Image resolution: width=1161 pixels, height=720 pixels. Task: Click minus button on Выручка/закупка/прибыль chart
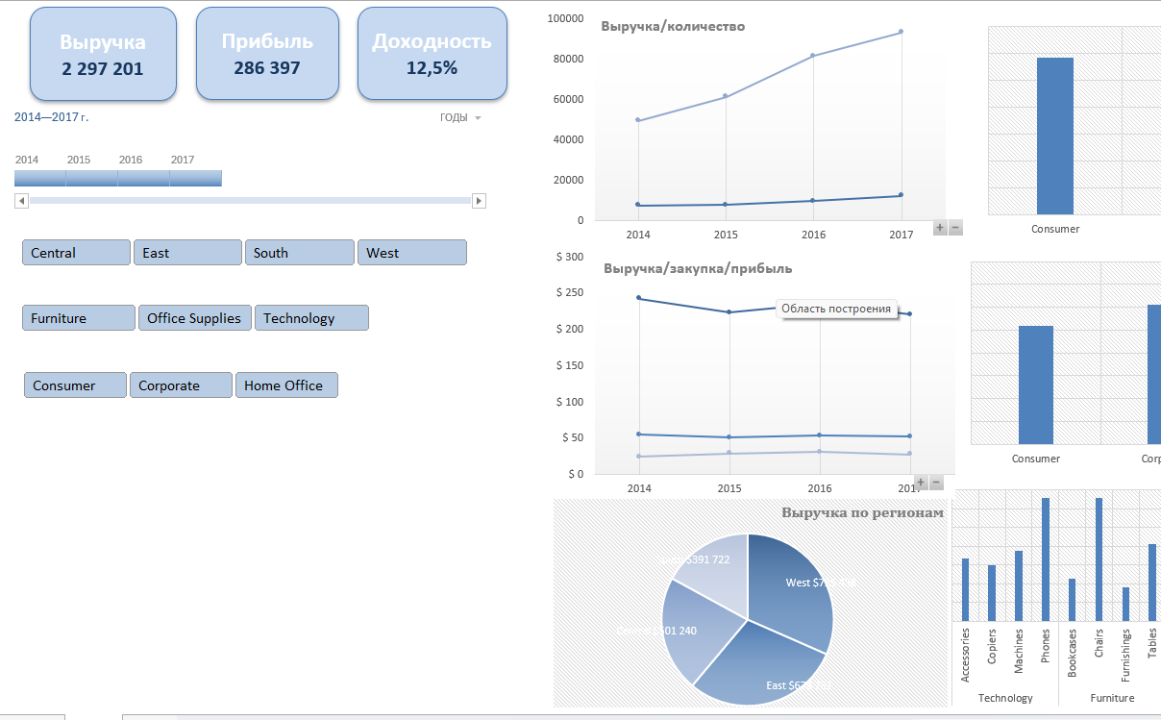(936, 483)
